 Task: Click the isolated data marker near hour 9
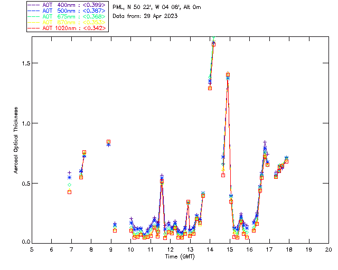pyautogui.click(x=108, y=142)
